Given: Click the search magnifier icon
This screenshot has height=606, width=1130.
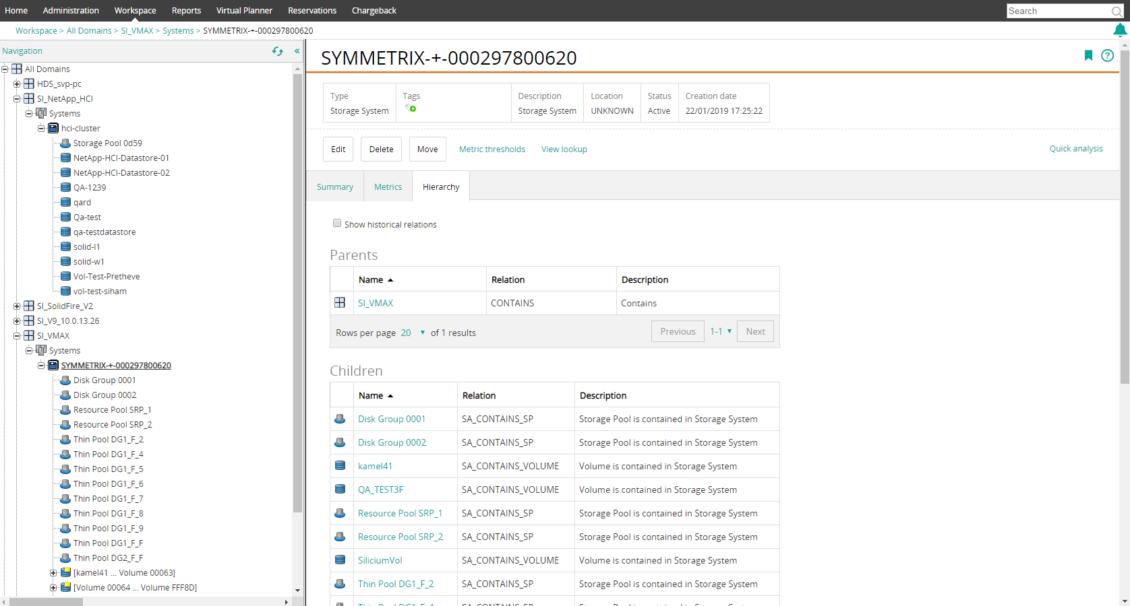Looking at the screenshot, I should [1117, 11].
